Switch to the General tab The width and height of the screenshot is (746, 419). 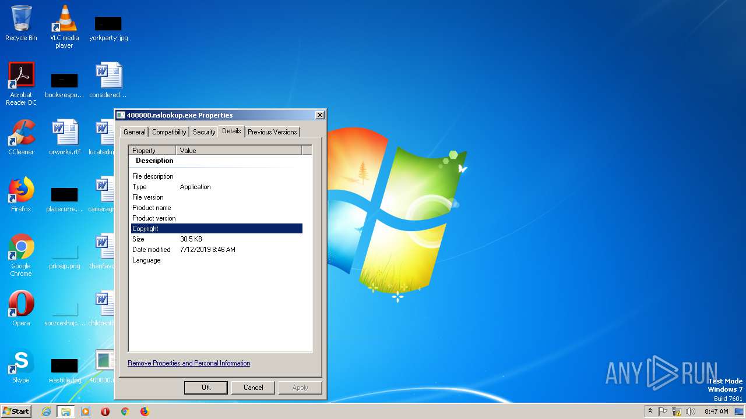pyautogui.click(x=135, y=132)
